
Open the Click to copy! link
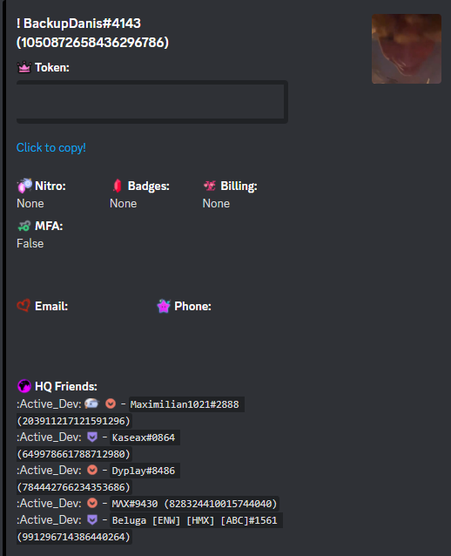click(x=51, y=147)
